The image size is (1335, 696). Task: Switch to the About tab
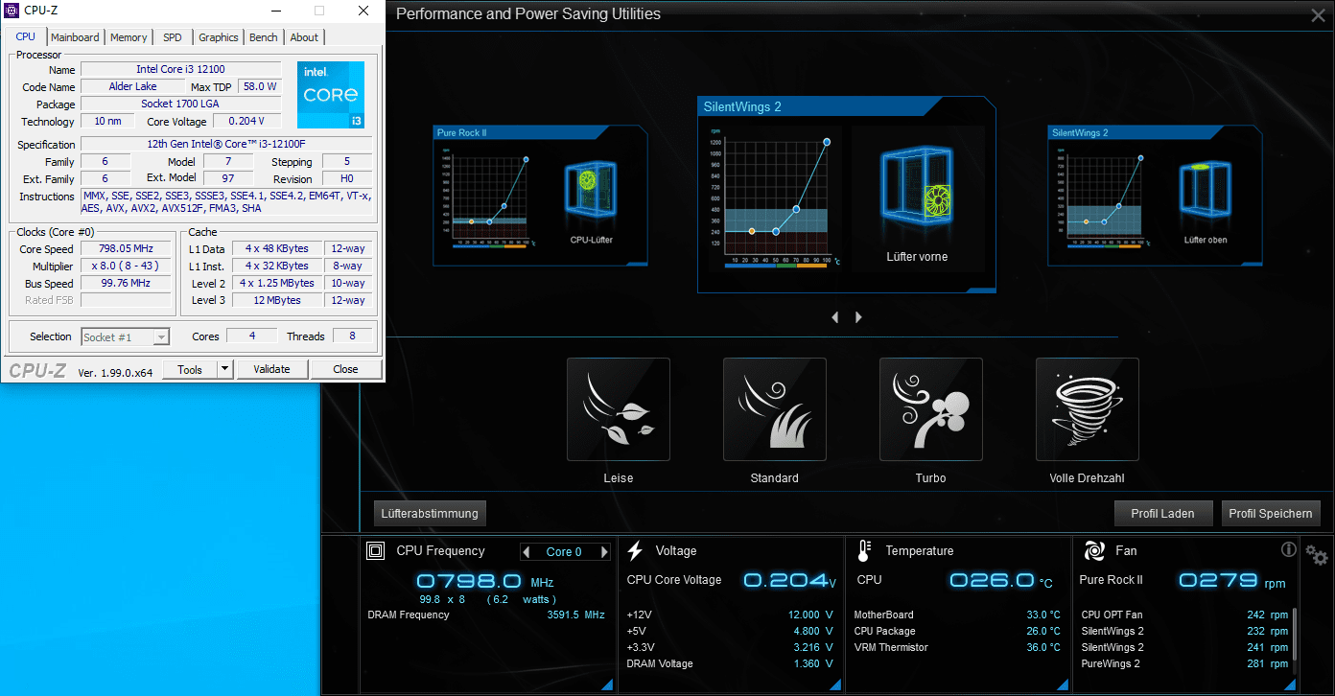pos(304,37)
